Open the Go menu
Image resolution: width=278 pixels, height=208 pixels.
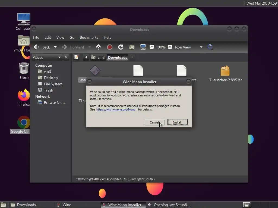[x=72, y=37]
